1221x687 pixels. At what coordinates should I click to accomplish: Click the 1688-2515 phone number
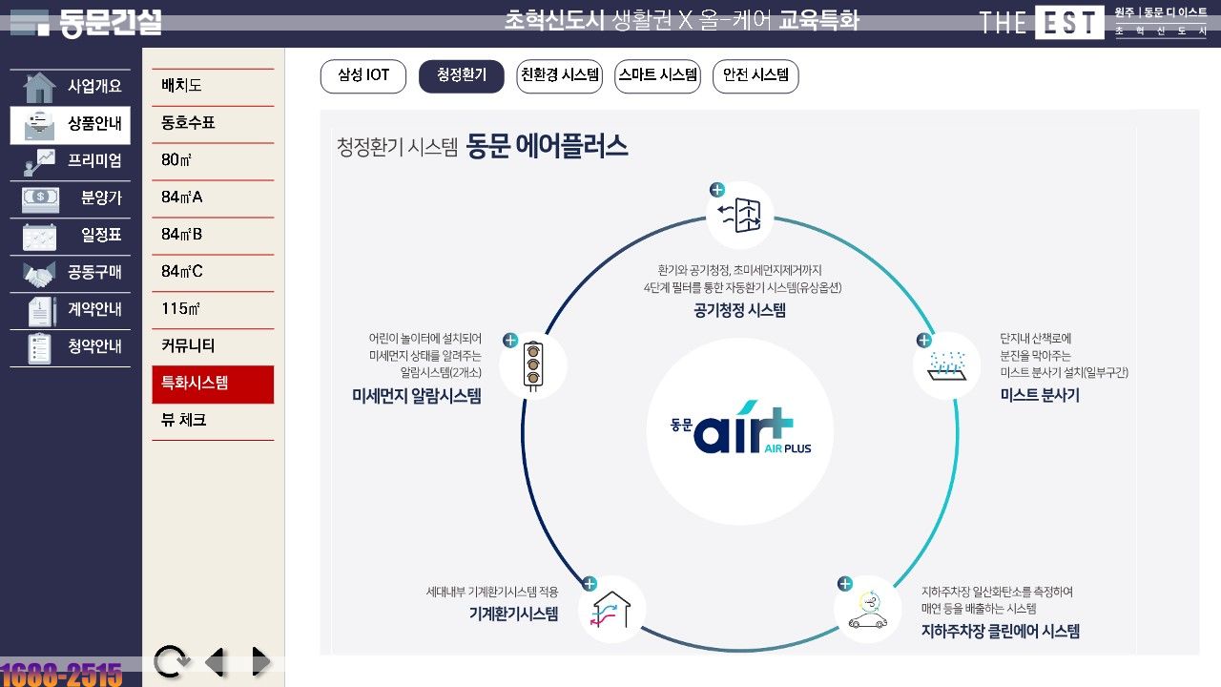62,674
